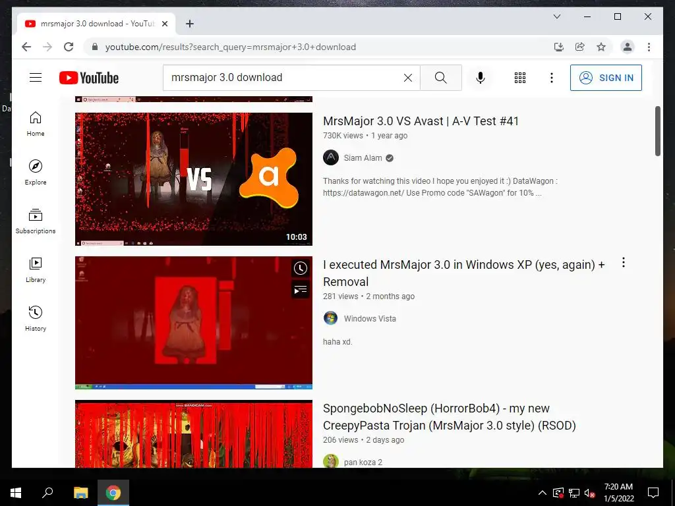Click the muted volume tray icon
This screenshot has height=506, width=675.
589,493
